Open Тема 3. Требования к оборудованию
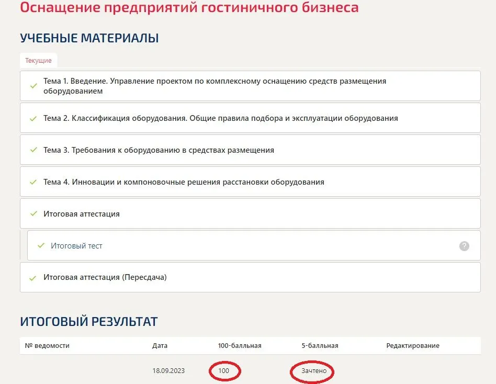The width and height of the screenshot is (496, 384). coord(159,150)
